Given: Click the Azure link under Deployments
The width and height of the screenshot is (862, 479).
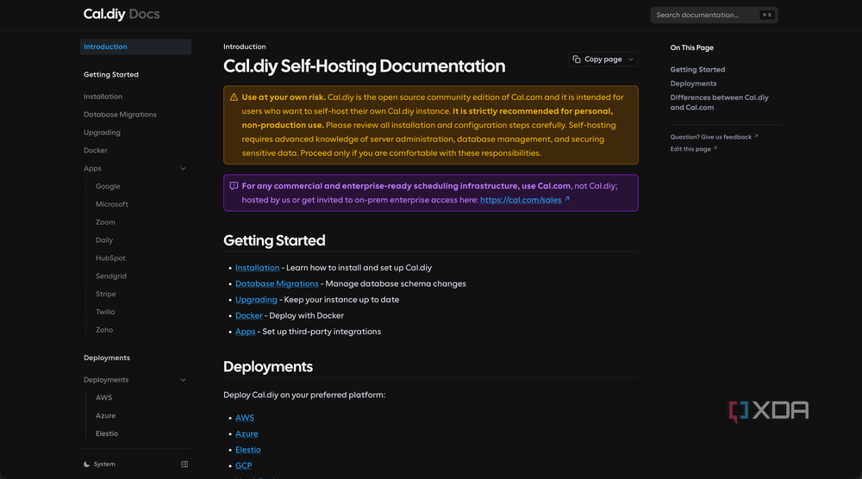Looking at the screenshot, I should click(247, 434).
